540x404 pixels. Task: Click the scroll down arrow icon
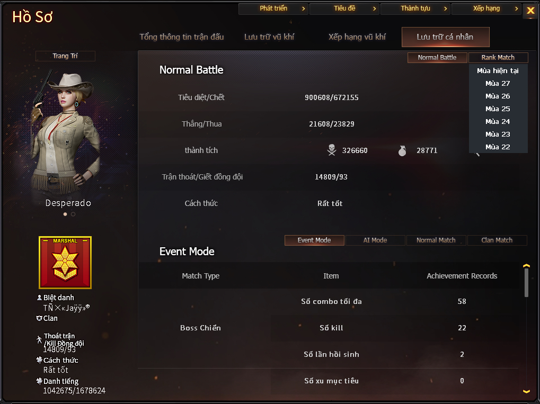[x=526, y=391]
